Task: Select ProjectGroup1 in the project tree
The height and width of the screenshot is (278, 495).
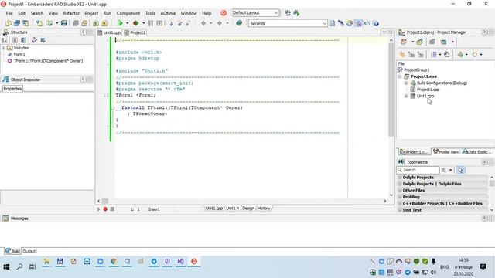Action: click(416, 70)
